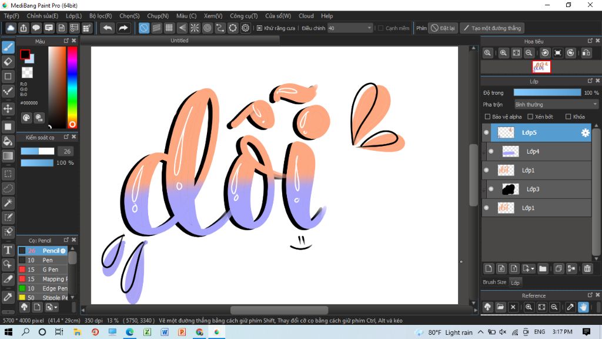This screenshot has width=602, height=339.
Task: Select the Magic Wand tool
Action: pyautogui.click(x=8, y=203)
